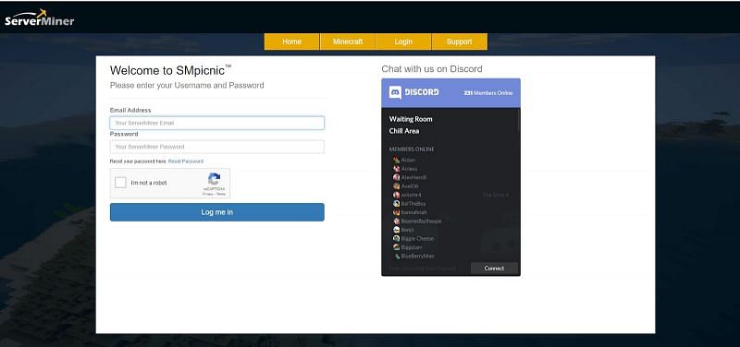740x347 pixels.
Task: Go to the Login menu item
Action: point(403,42)
